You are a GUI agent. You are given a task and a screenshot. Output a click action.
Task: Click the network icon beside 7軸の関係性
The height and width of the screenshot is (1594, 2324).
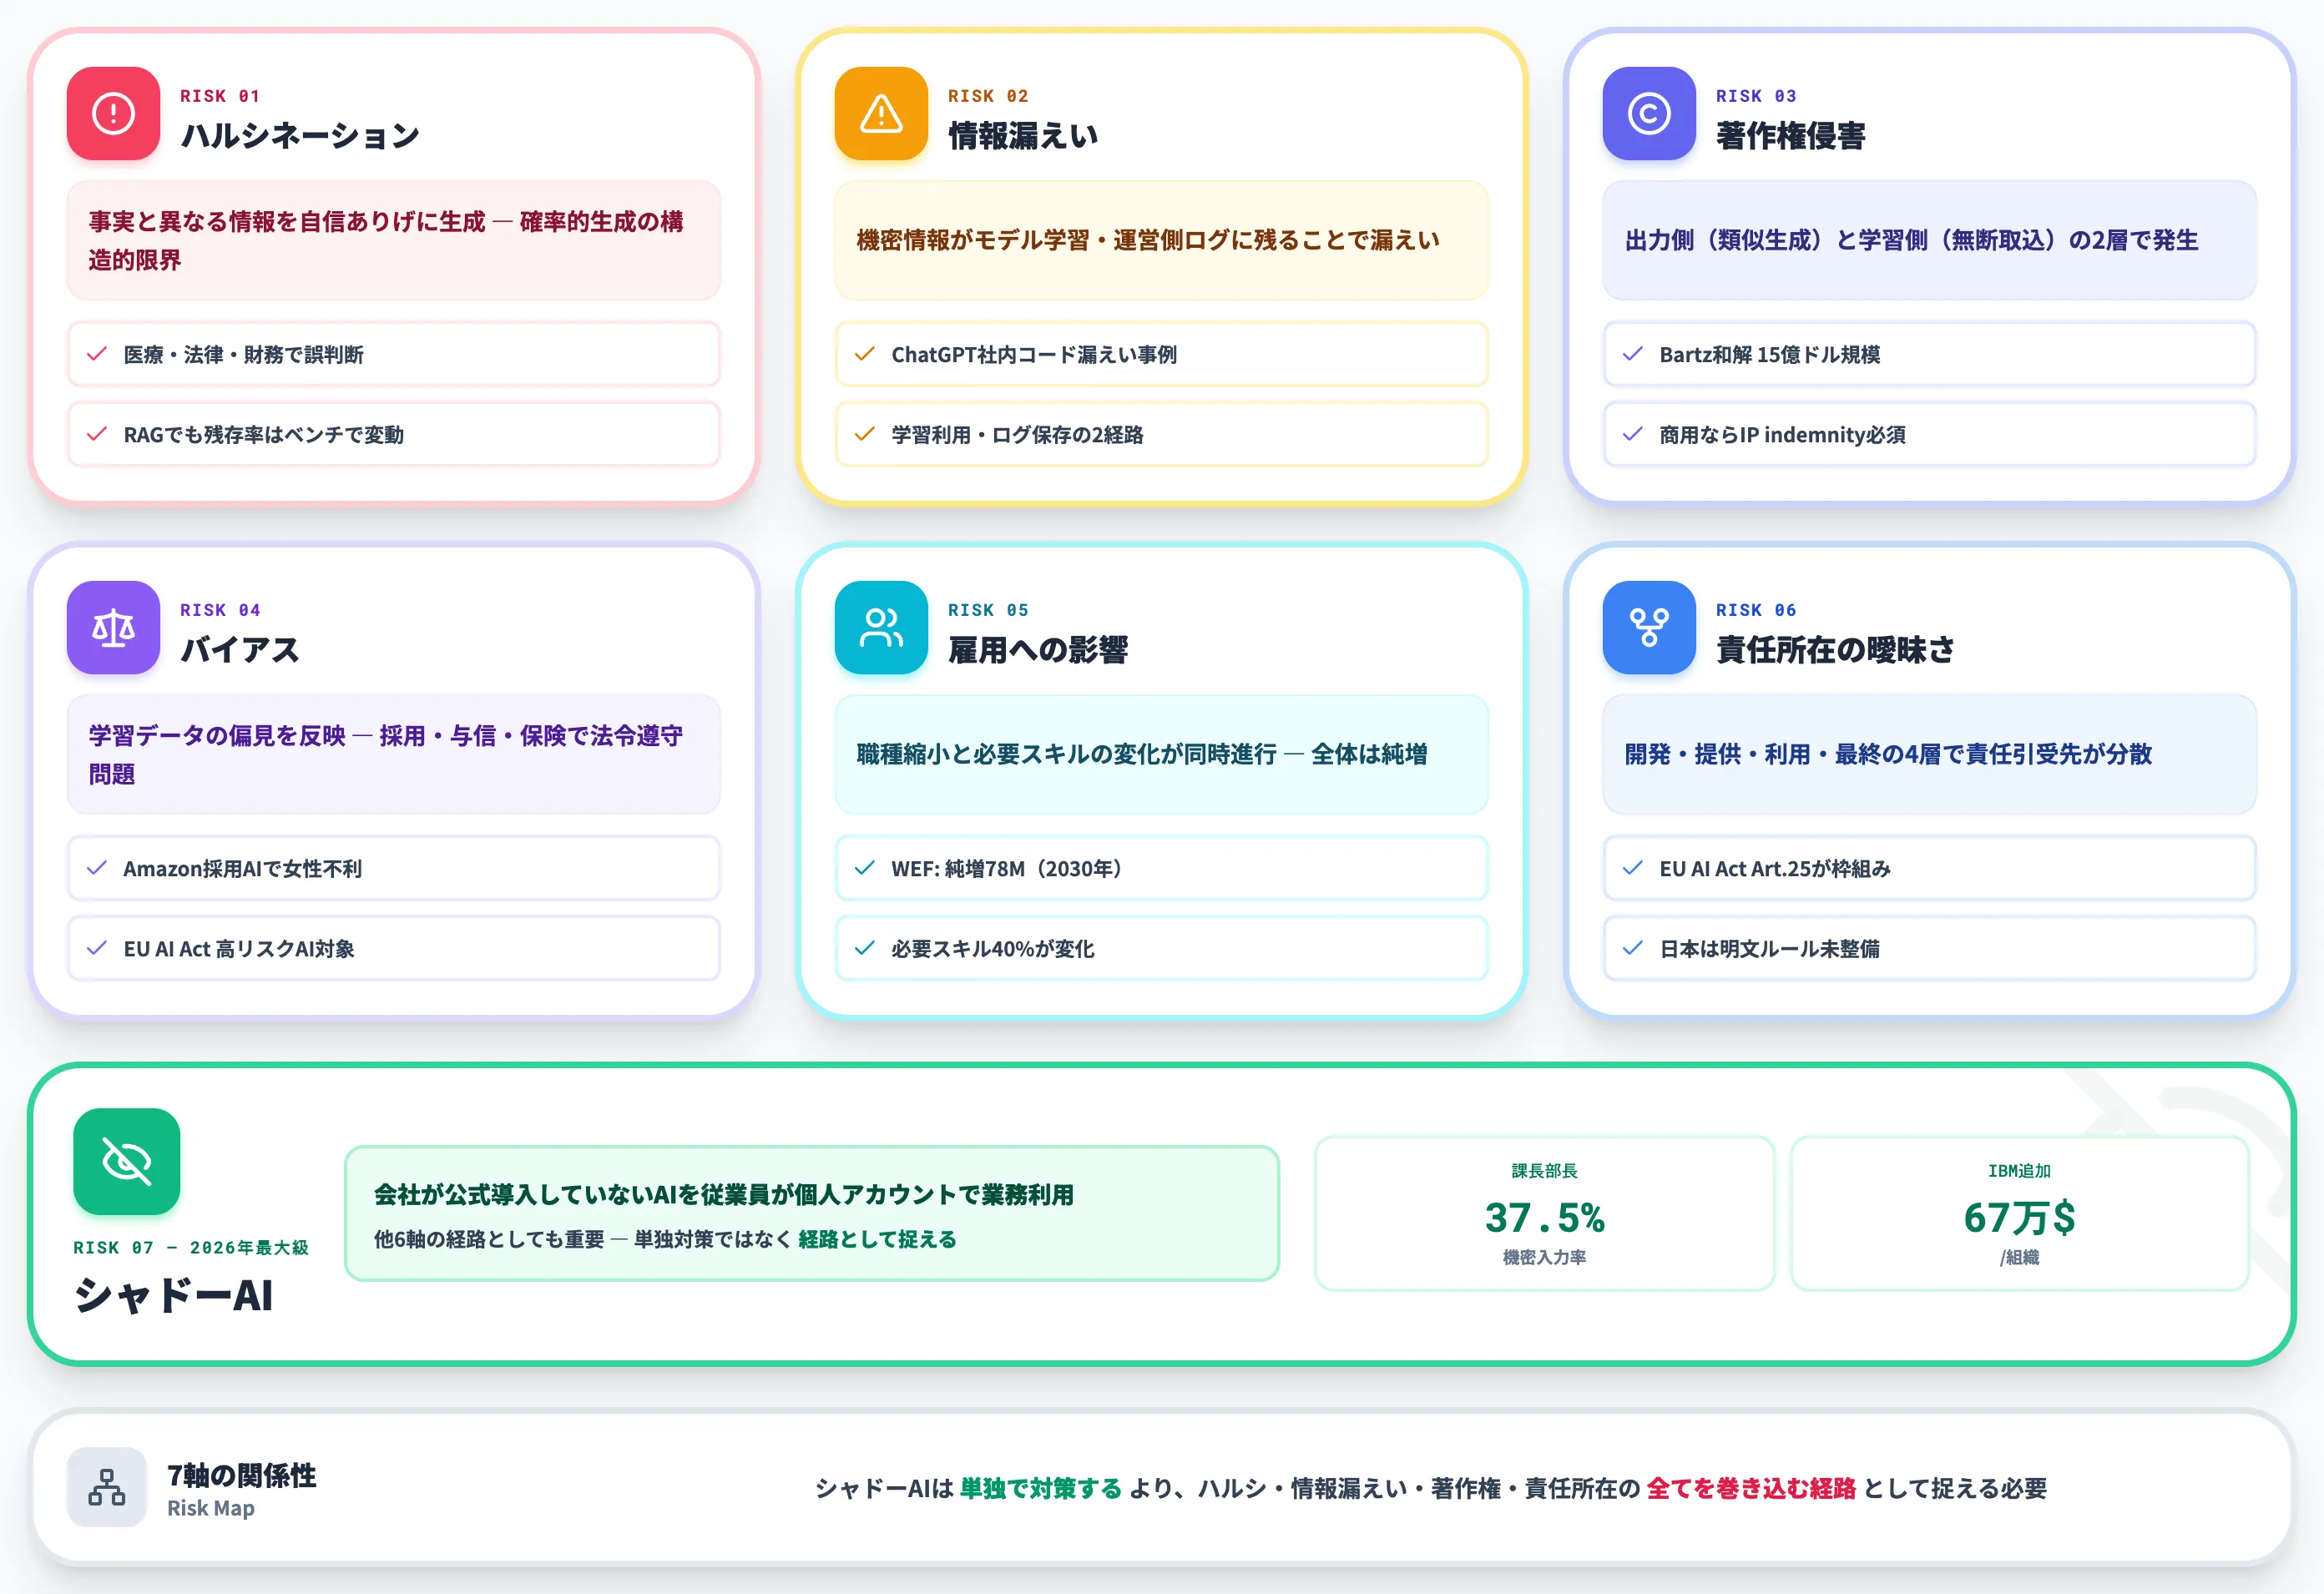(x=107, y=1487)
